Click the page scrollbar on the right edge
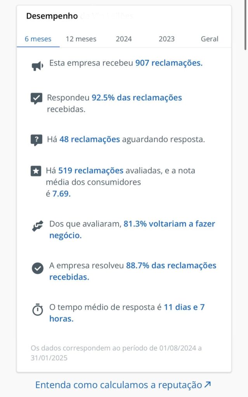Viewport: 248px width, 397px height. (x=246, y=23)
